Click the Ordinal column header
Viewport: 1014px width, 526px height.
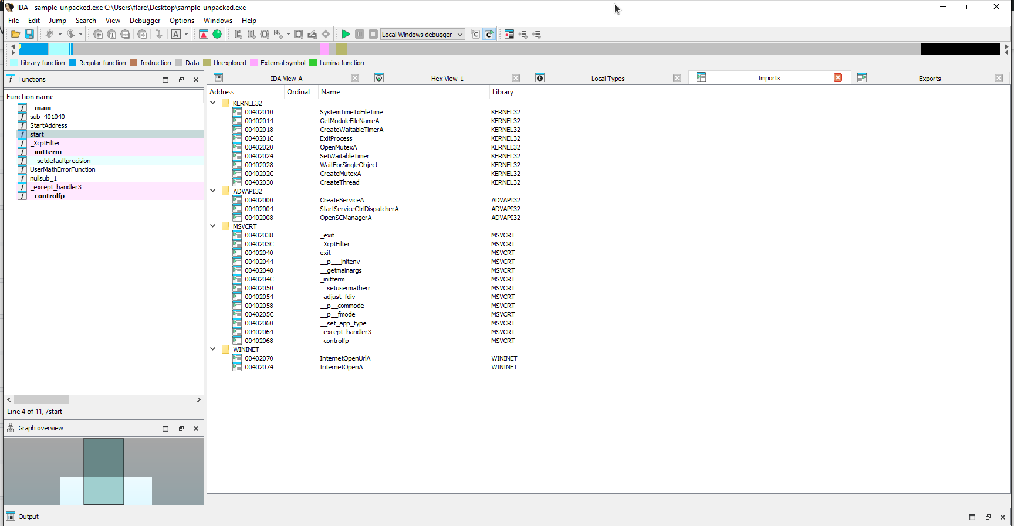[x=301, y=92]
